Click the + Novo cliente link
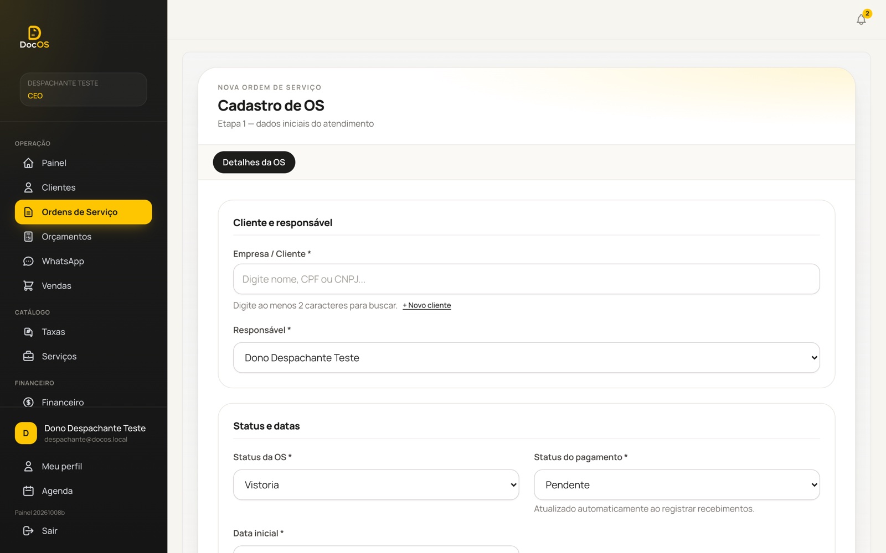 427,305
